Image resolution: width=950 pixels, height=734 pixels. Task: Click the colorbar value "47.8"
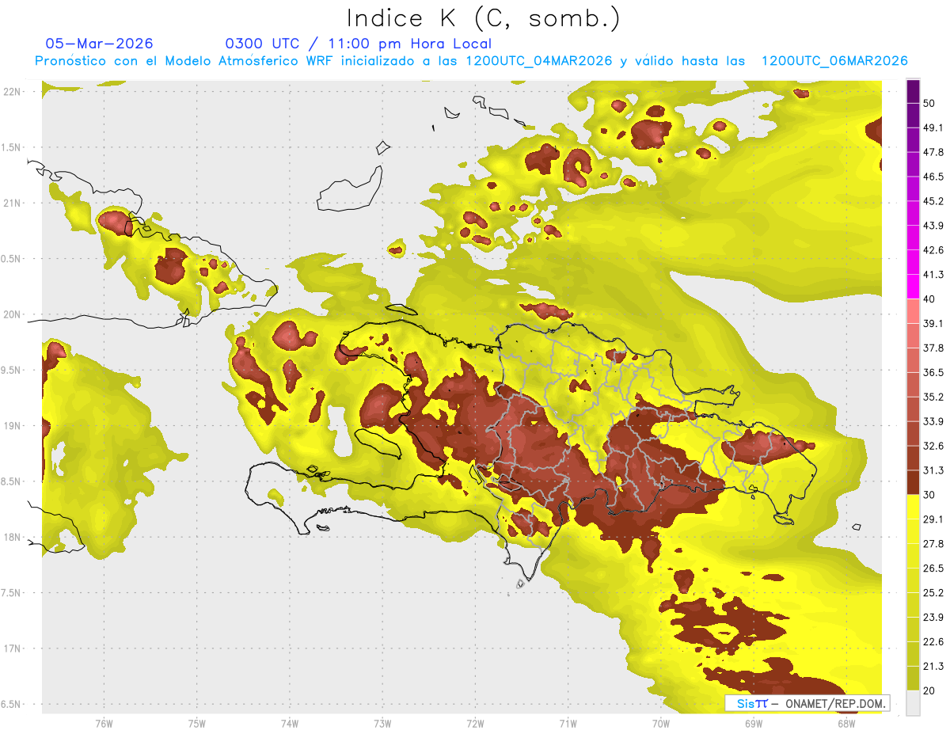[933, 152]
